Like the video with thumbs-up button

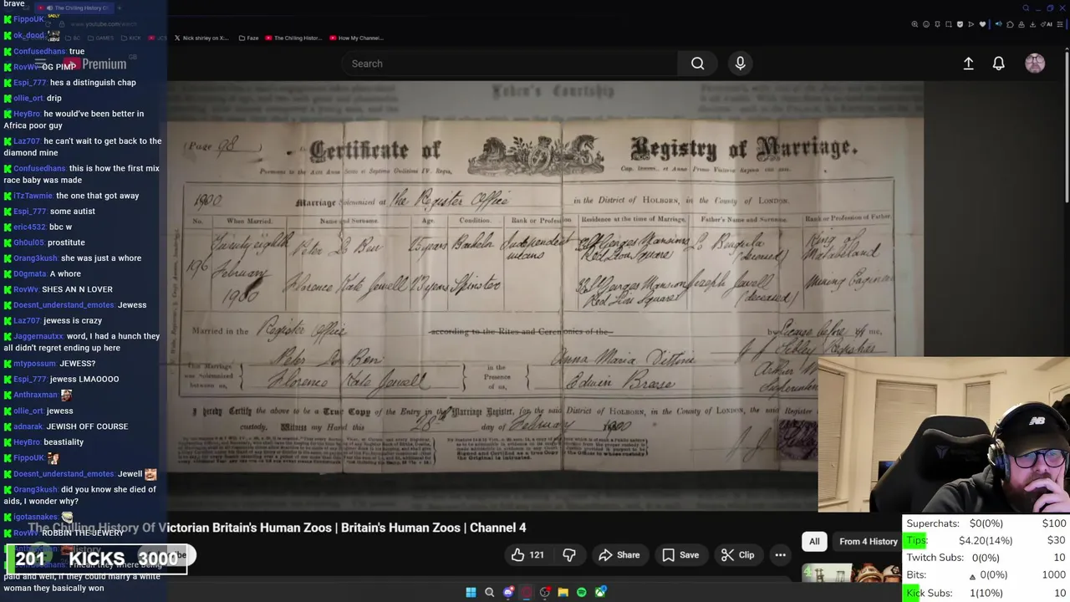527,554
